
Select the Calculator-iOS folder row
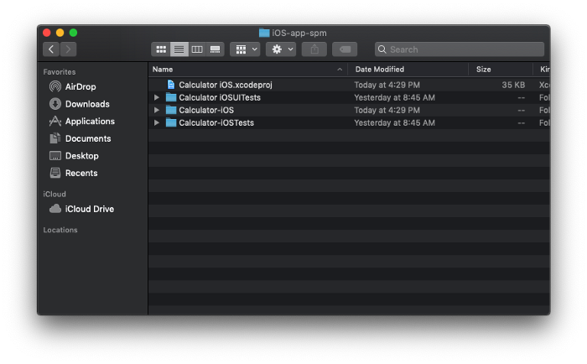pos(349,110)
